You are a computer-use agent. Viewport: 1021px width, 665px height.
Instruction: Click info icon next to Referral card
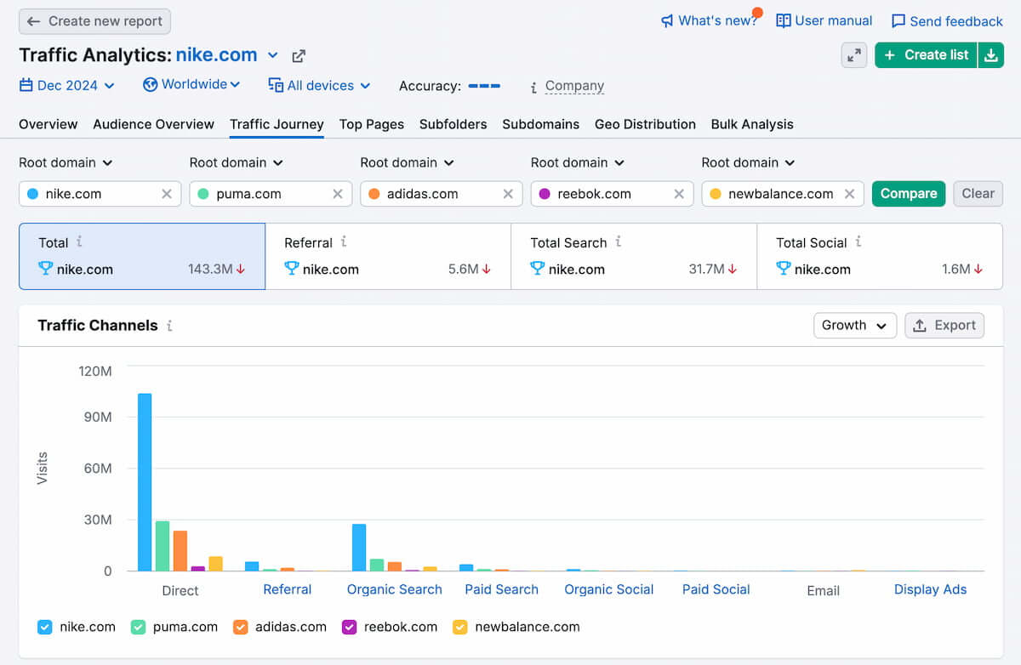[x=344, y=242]
